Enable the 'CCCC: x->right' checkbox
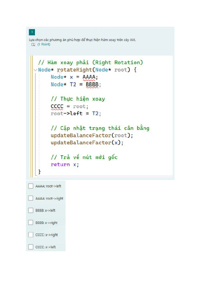Viewport: 221px width, 294px height. pos(31,235)
